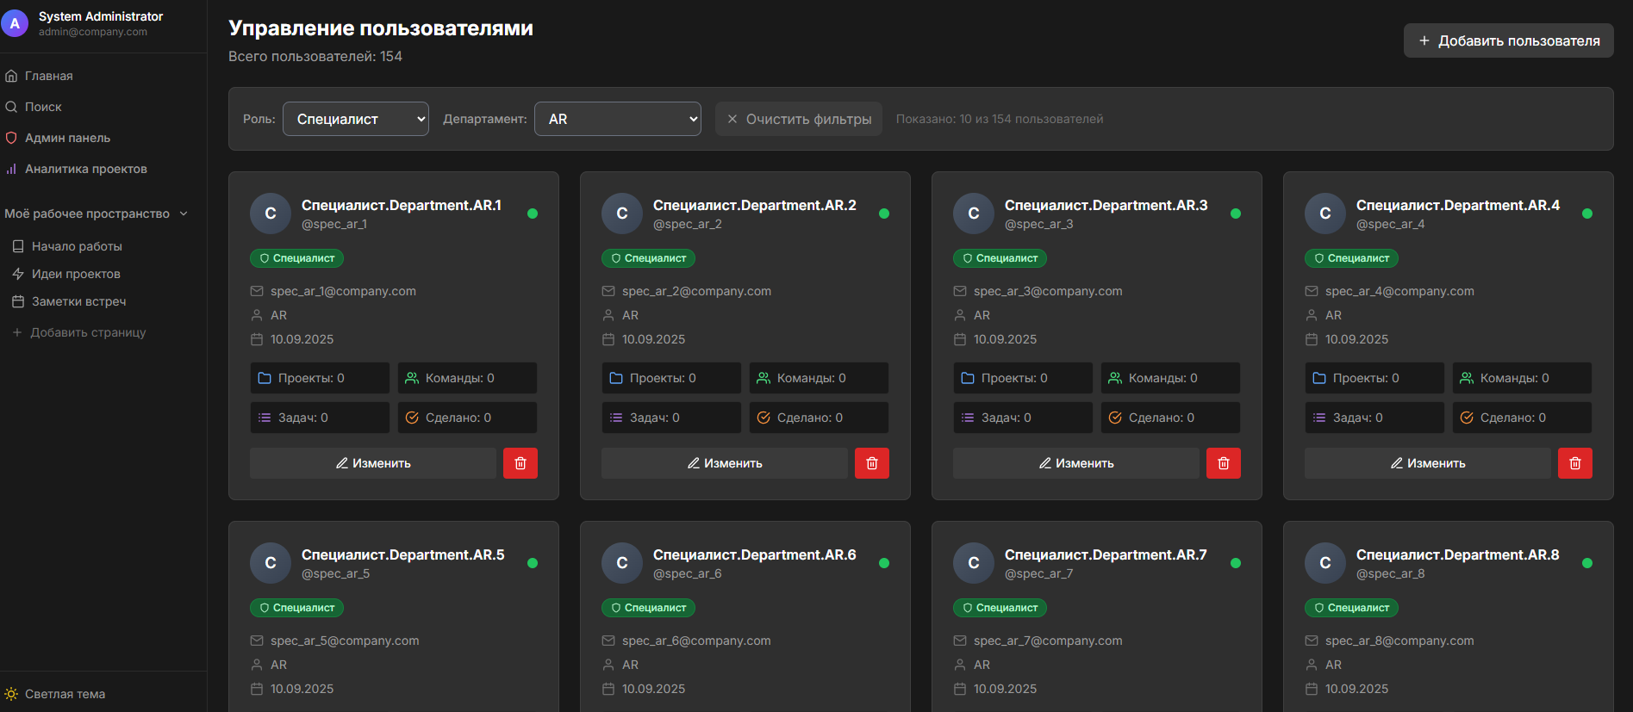Click the avatar of Специалист.Department.AR.3
Viewport: 1633px width, 712px height.
click(x=974, y=214)
